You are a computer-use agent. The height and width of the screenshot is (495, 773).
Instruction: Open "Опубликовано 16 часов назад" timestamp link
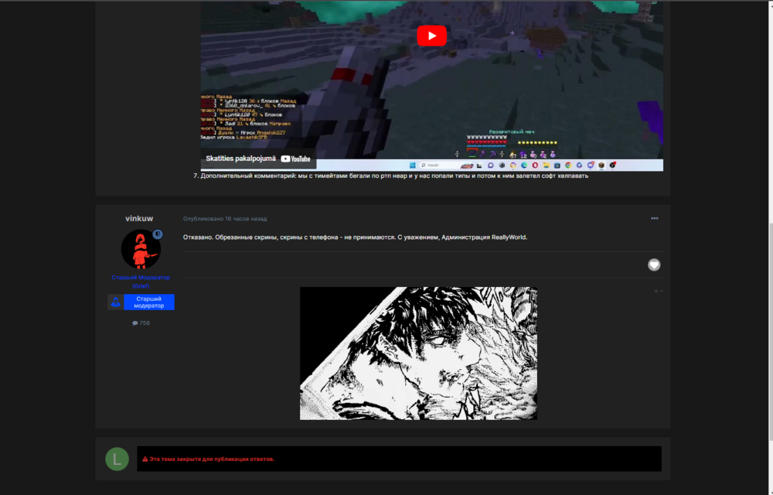coord(225,218)
